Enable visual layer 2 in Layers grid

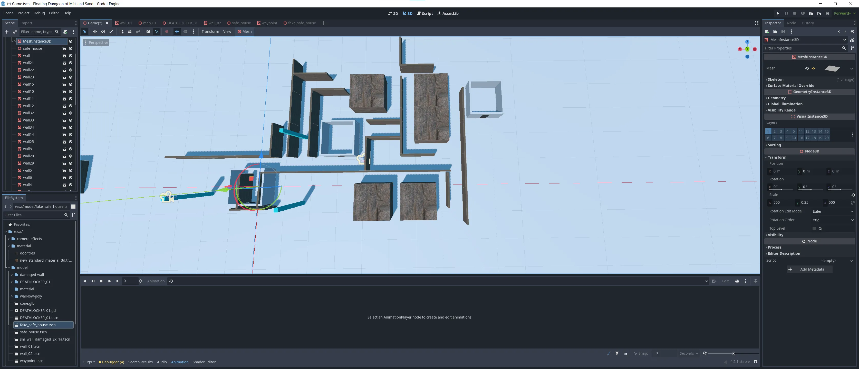point(774,131)
